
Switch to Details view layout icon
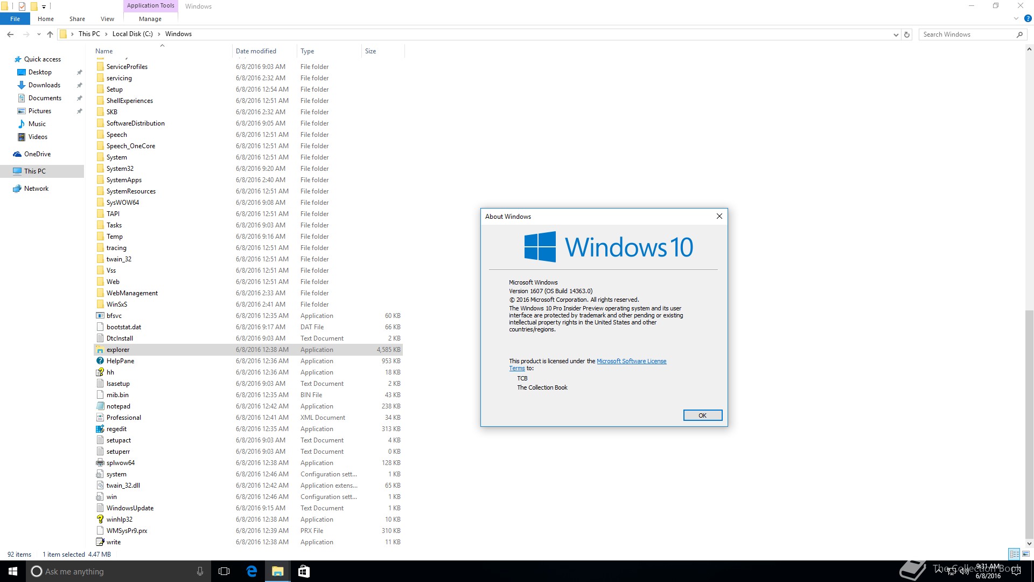pos(1014,554)
